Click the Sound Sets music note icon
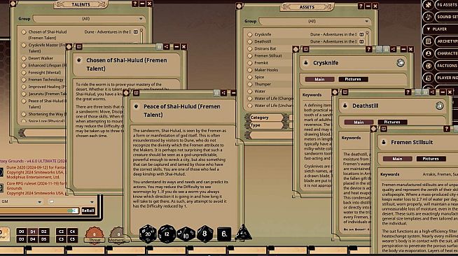 428,17
